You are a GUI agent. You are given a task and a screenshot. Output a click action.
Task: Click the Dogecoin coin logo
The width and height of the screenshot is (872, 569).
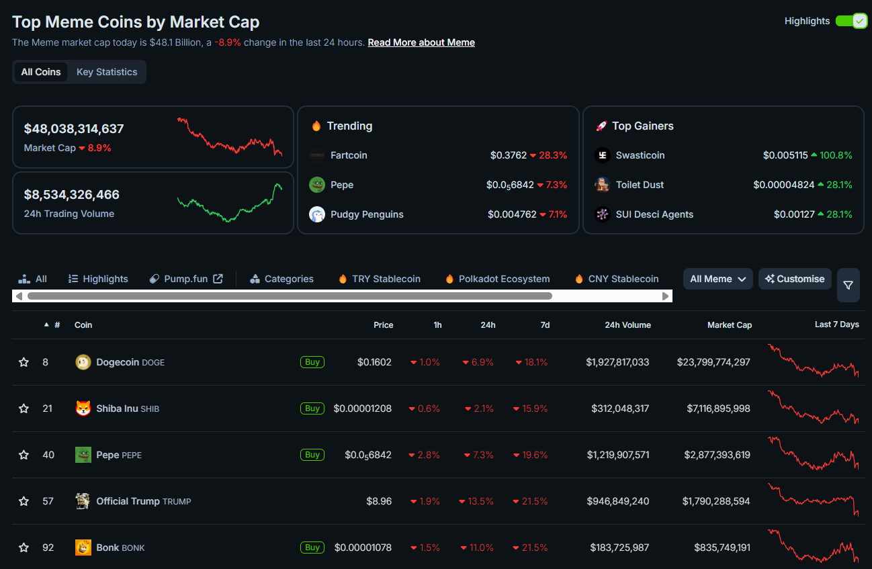coord(83,362)
